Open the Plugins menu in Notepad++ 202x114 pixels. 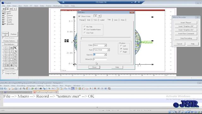(x=68, y=86)
